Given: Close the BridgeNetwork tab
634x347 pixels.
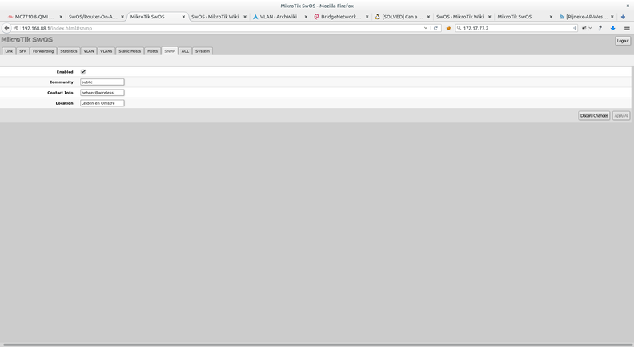Looking at the screenshot, I should 367,17.
